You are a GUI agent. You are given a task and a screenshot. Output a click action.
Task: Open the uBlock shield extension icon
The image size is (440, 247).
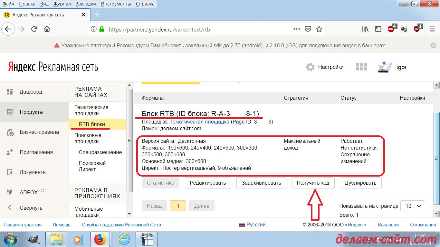coord(417,29)
